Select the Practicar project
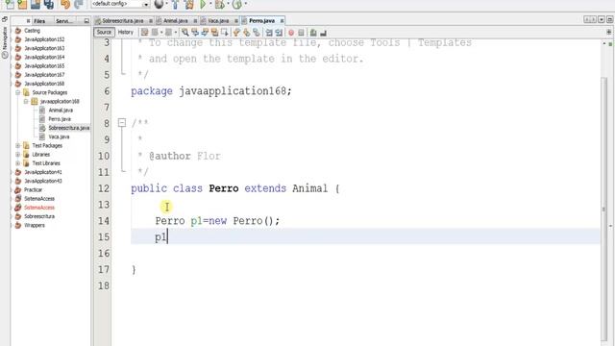615x346 pixels. click(x=33, y=190)
